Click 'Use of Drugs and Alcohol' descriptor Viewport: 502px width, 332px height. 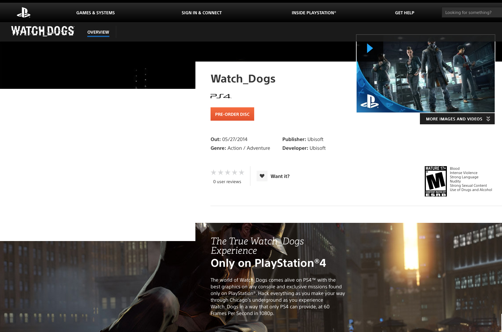[x=471, y=190]
